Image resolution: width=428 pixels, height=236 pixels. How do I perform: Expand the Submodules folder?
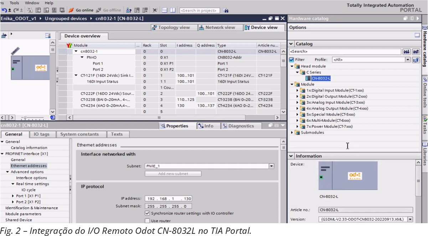[x=293, y=132]
